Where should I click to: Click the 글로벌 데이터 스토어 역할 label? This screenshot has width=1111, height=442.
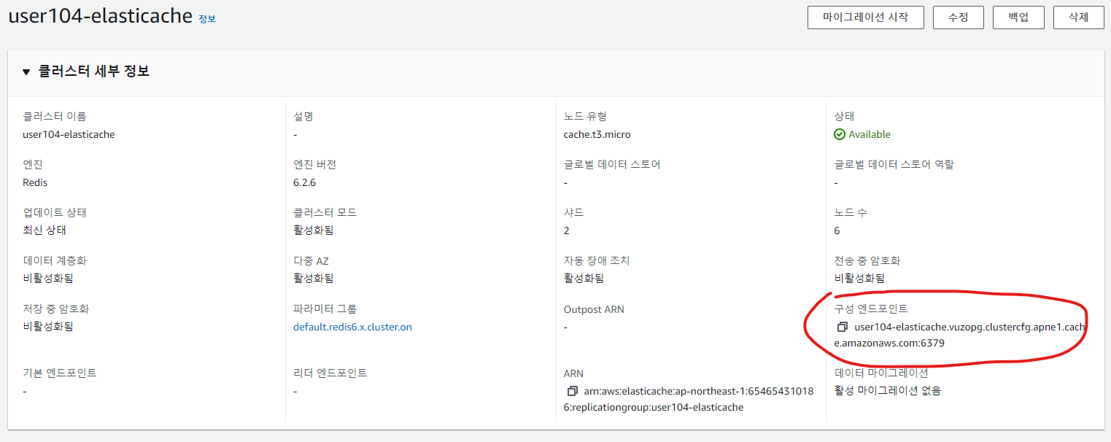point(894,165)
